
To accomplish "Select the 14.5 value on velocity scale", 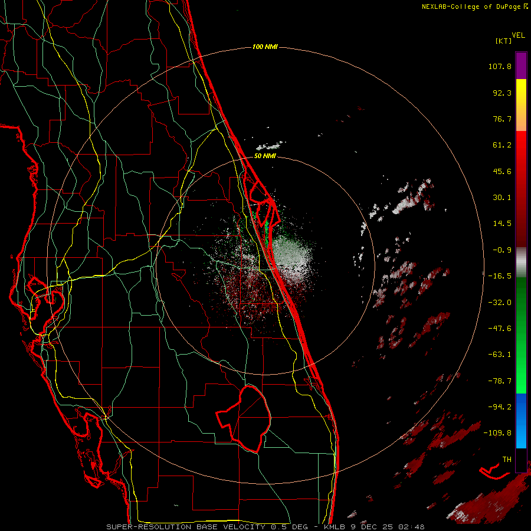I will coord(502,224).
